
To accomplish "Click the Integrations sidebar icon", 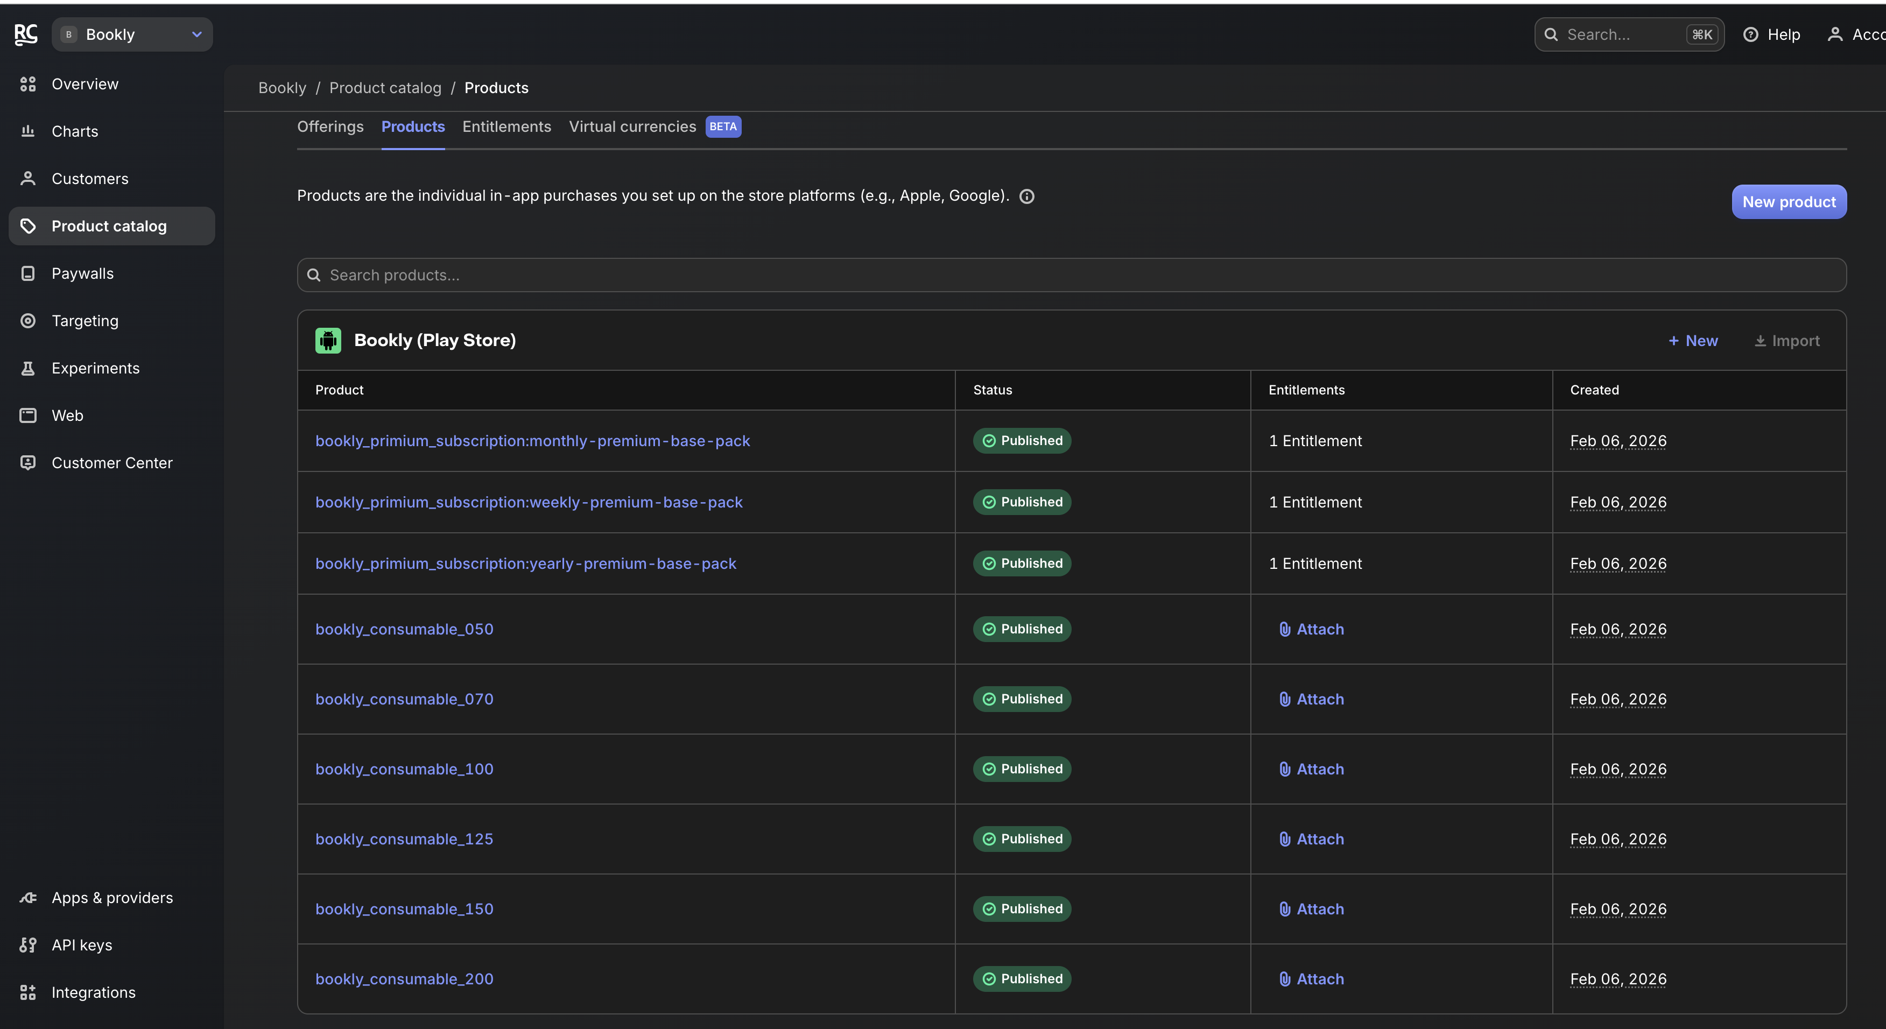I will [28, 992].
